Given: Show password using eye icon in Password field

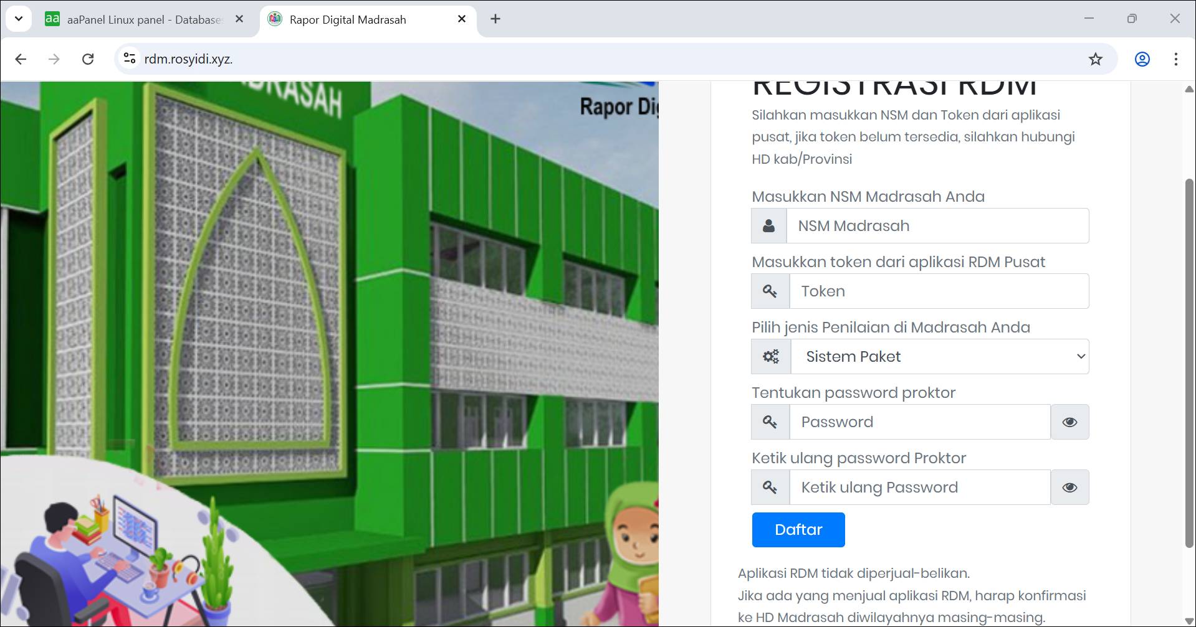Looking at the screenshot, I should point(1069,422).
